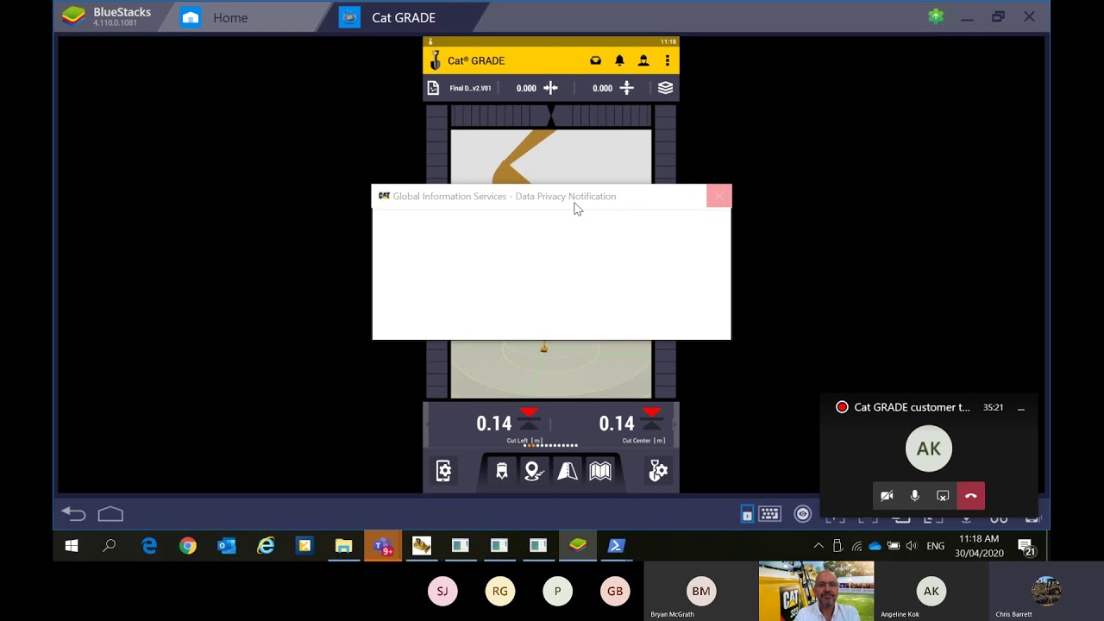Viewport: 1104px width, 621px height.
Task: Click the BlueStacks logo
Action: click(x=74, y=16)
